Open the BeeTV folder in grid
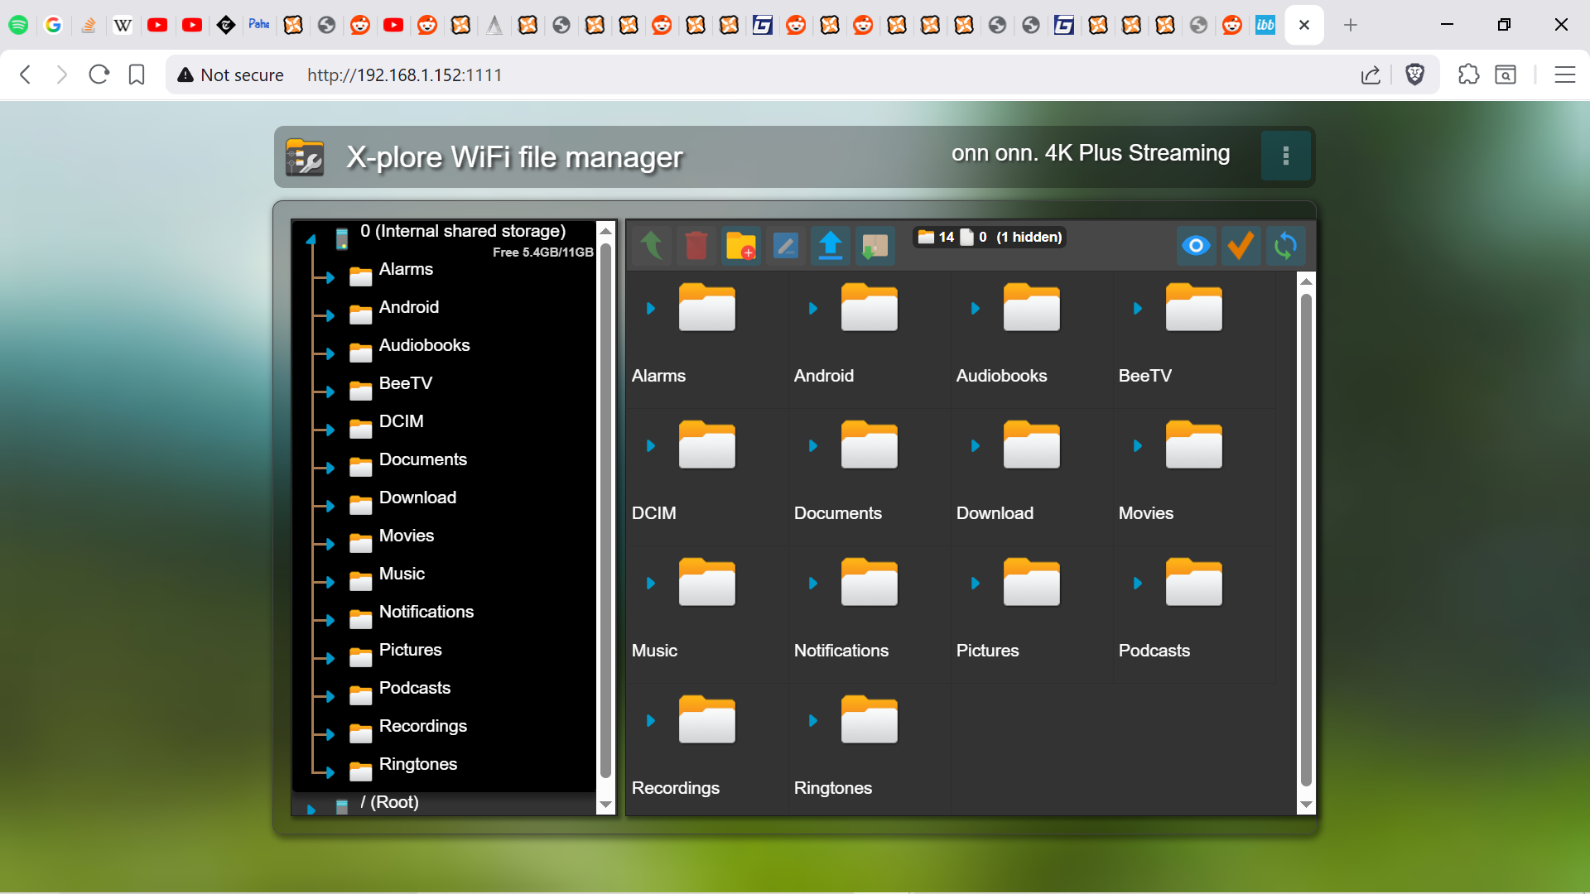 point(1193,307)
